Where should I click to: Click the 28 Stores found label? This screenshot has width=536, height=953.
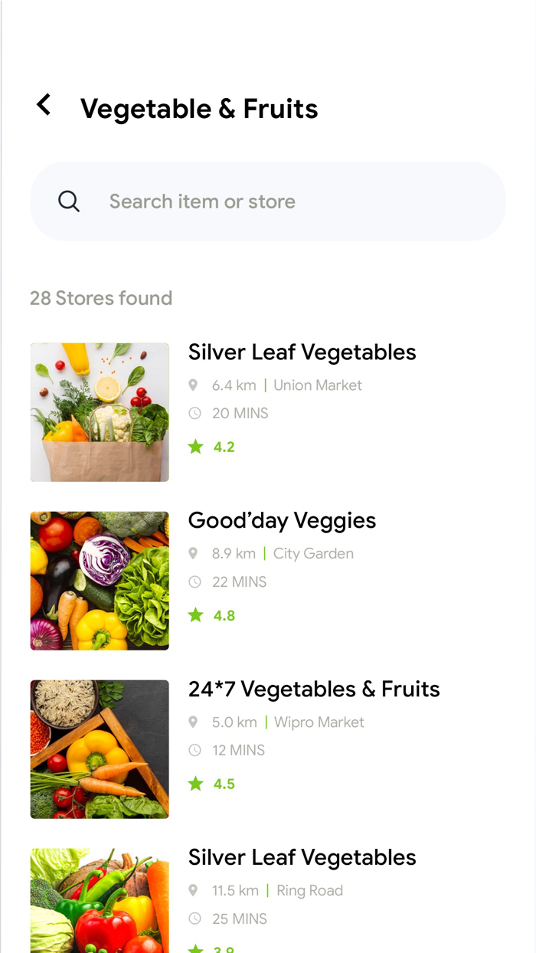point(100,298)
